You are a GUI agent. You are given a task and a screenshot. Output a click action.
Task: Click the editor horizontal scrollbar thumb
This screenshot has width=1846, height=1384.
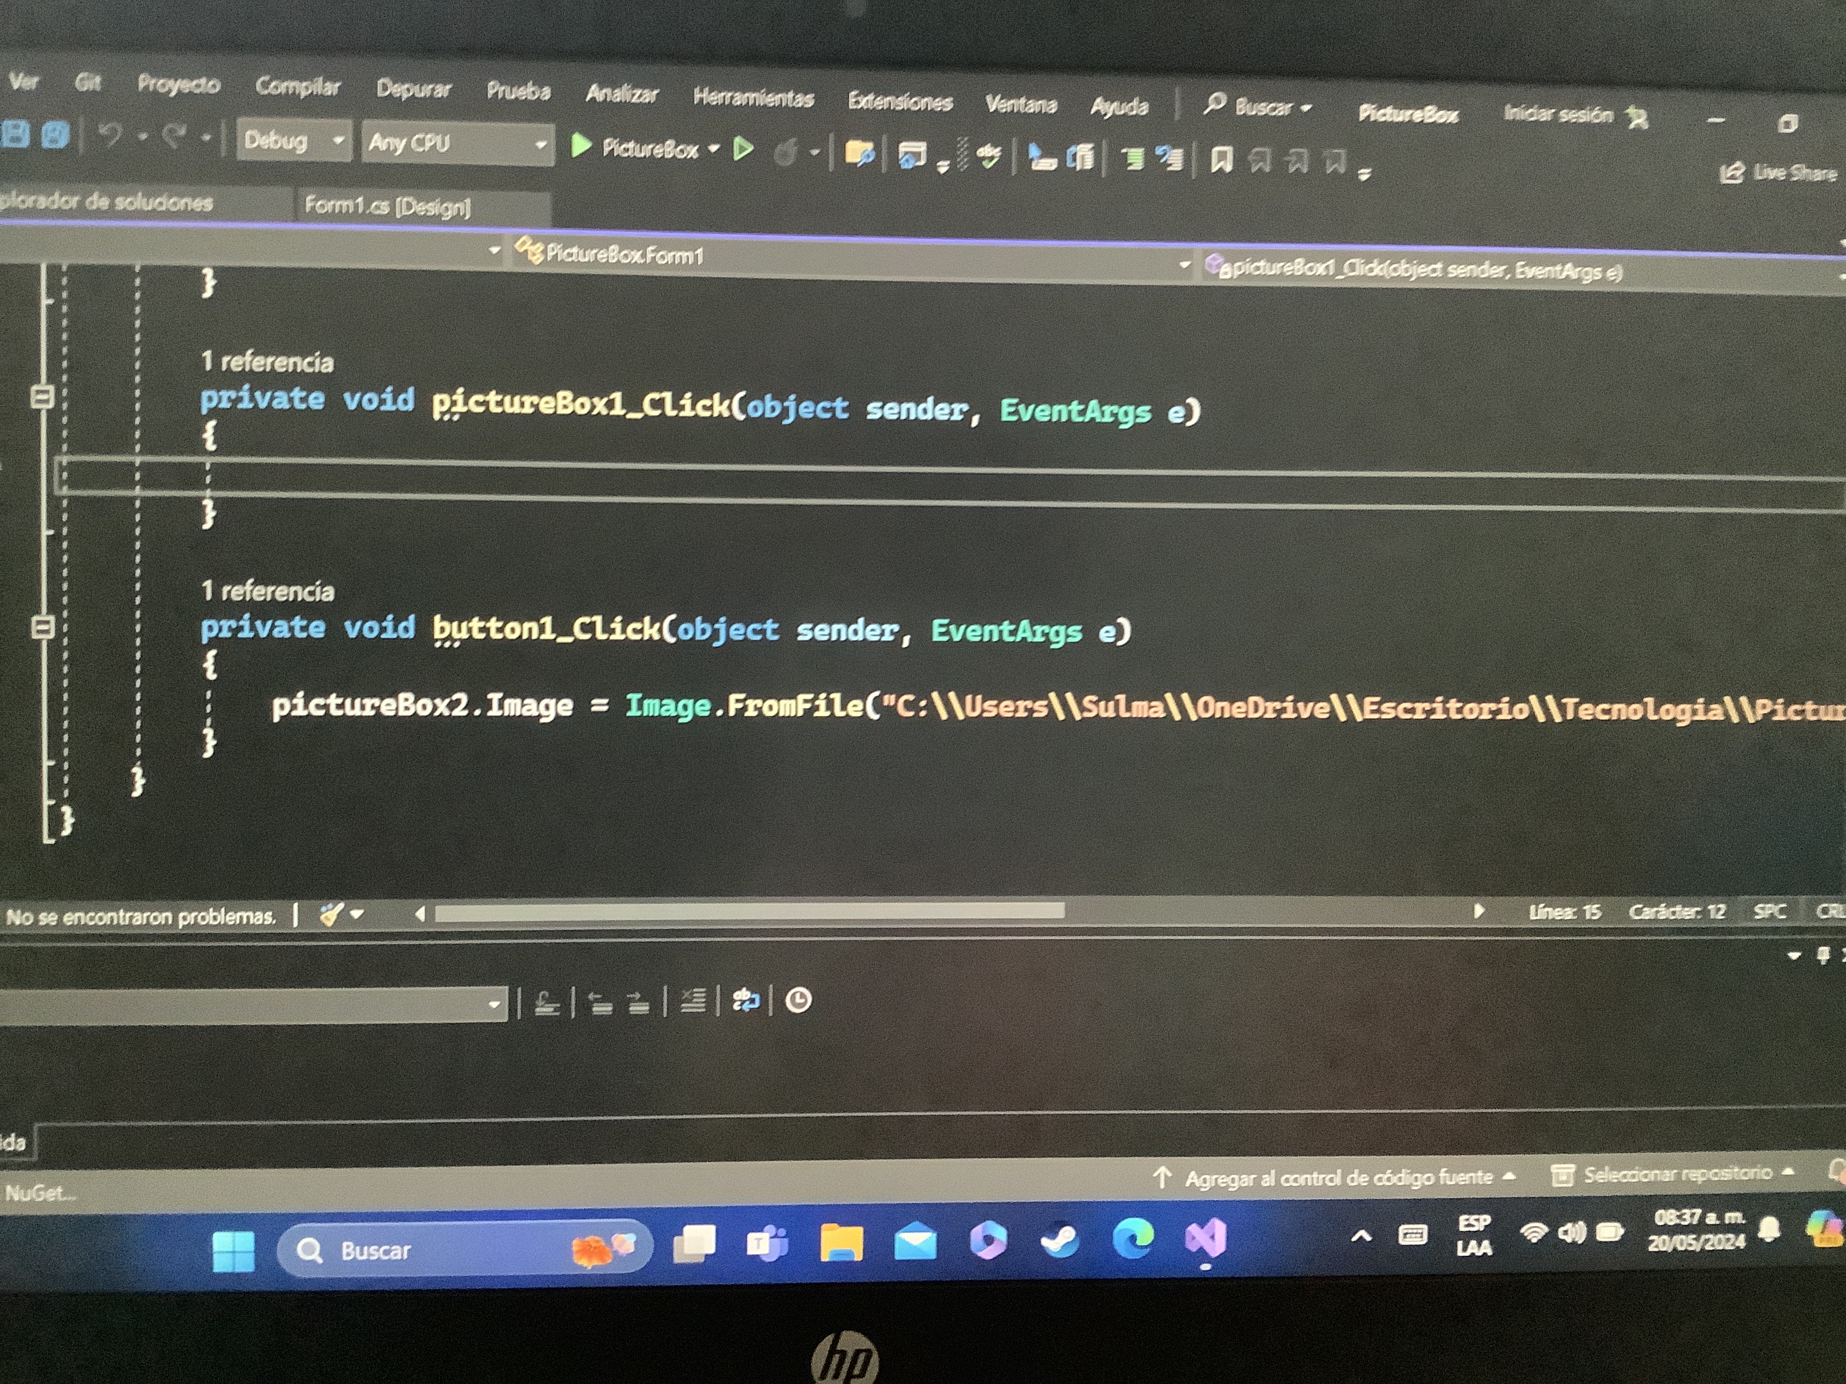(x=749, y=912)
